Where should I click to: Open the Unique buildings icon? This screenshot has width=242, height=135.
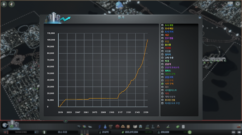(153, 127)
